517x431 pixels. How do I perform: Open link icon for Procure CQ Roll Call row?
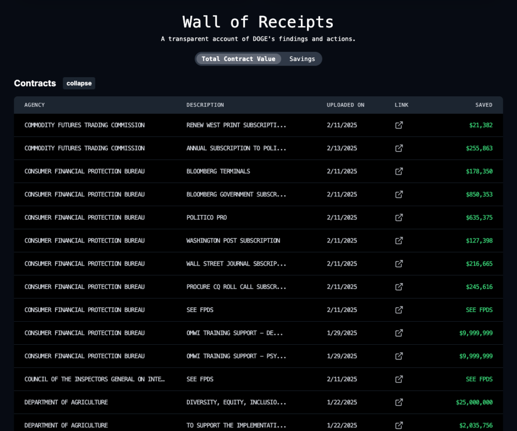coord(399,287)
